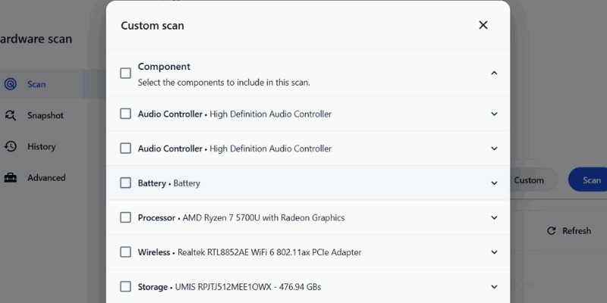This screenshot has width=607, height=303.
Task: Enable the Battery component checkbox
Action: coord(126,183)
